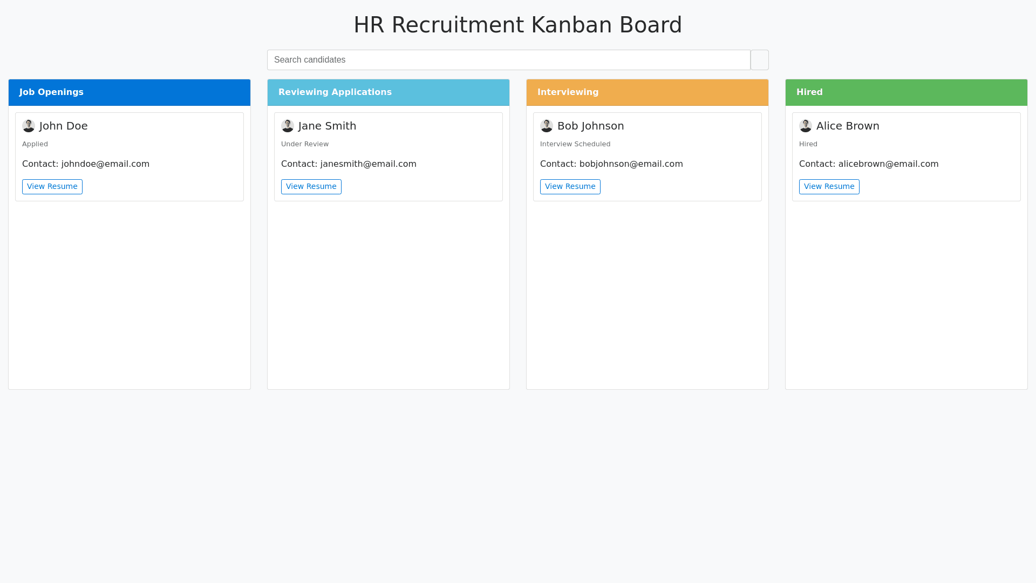Select the Reviewing Applications column header

(388, 92)
